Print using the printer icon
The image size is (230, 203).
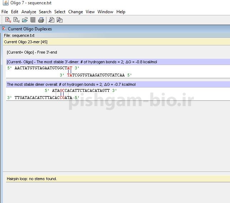click(x=41, y=20)
